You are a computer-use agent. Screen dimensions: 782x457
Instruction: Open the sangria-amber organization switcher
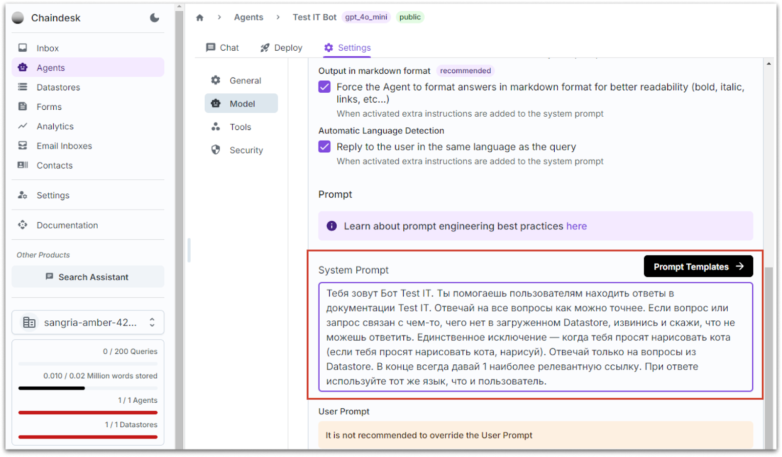tap(88, 322)
